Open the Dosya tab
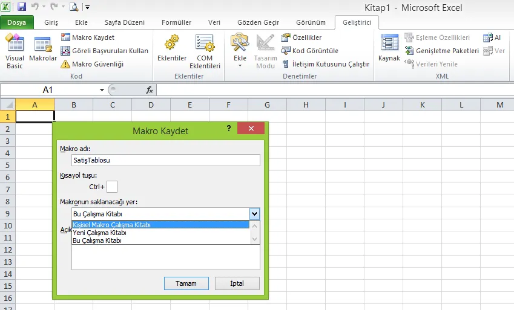The image size is (514, 310). point(16,22)
